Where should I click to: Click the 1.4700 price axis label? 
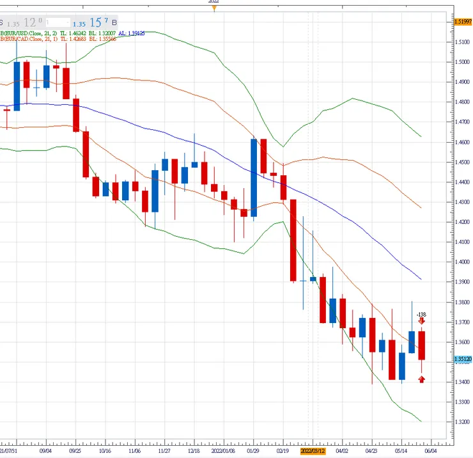[x=462, y=122]
